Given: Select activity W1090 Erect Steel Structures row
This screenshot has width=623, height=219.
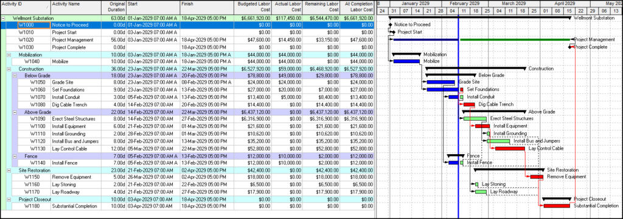Looking at the screenshot, I should click(x=187, y=119).
